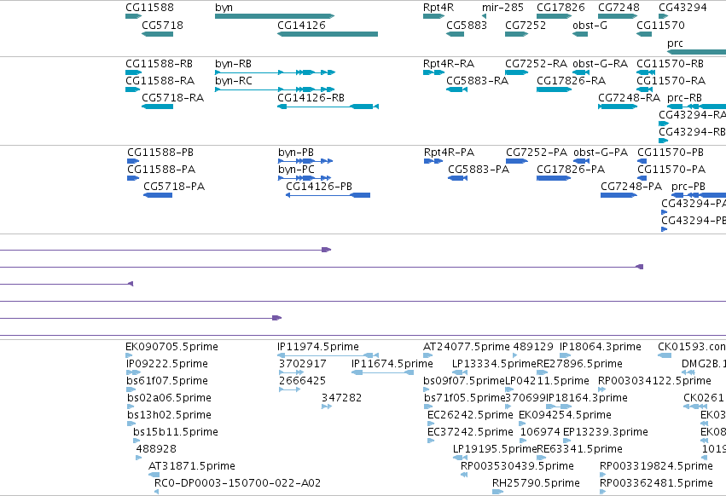726x496 pixels.
Task: Select the byn gene feature bar
Action: pos(275,16)
